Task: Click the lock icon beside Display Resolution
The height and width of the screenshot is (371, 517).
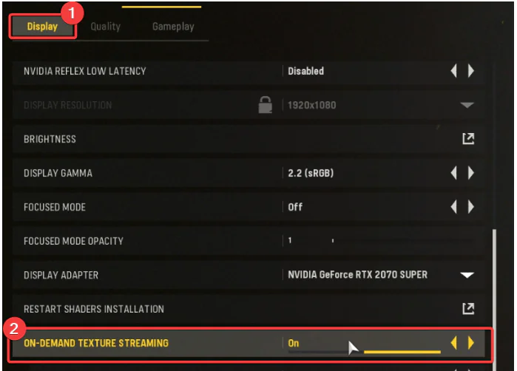Action: 265,105
